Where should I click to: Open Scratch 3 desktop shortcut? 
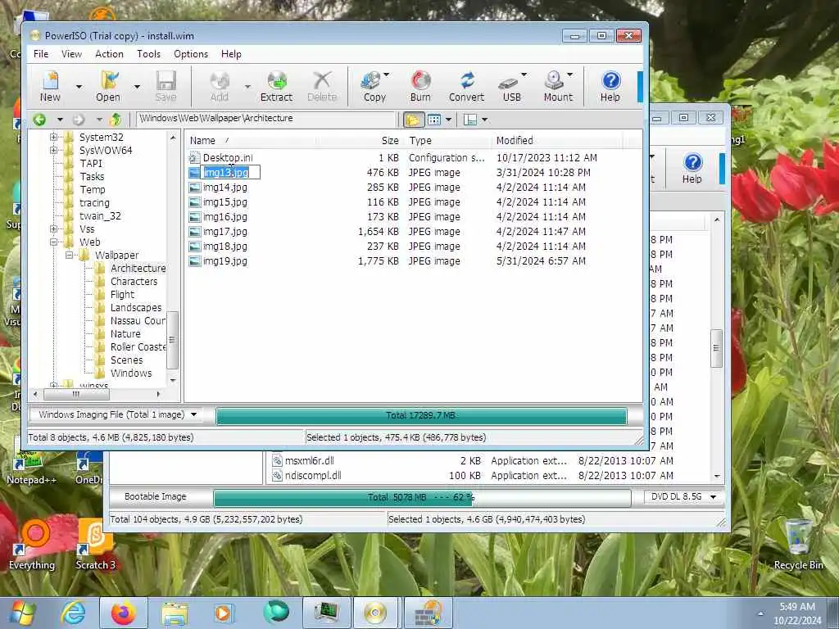click(95, 545)
